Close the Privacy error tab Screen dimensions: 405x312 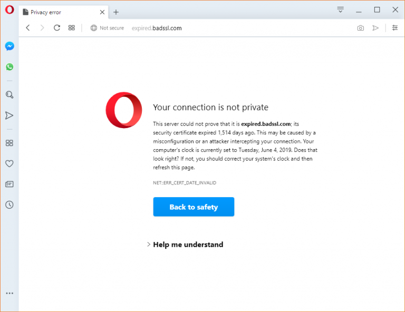pos(102,12)
